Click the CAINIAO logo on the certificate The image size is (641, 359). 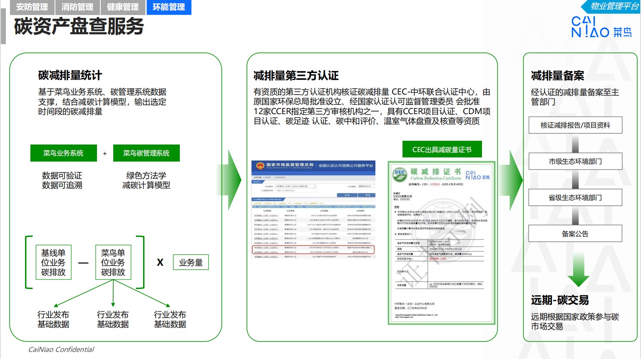pyautogui.click(x=477, y=175)
